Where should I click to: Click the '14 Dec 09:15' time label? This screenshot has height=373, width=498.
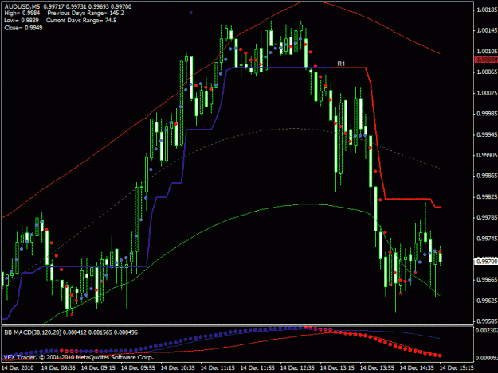(x=98, y=368)
